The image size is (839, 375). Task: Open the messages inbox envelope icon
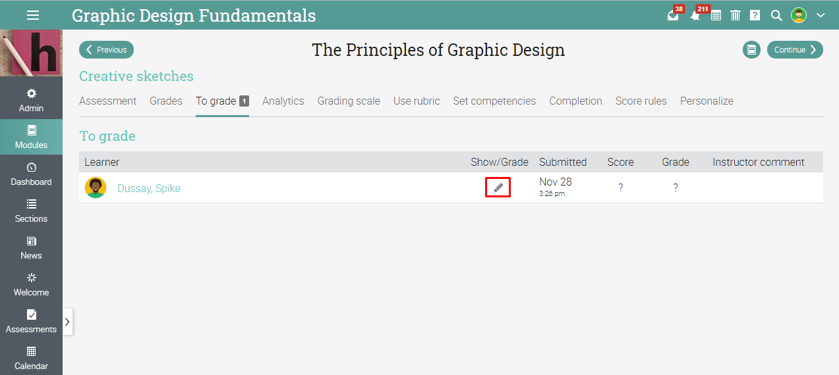coord(672,15)
